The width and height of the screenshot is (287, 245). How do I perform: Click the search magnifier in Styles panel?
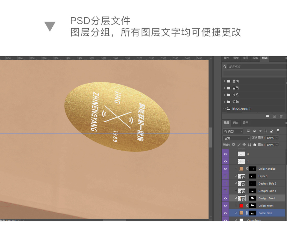click(224, 67)
